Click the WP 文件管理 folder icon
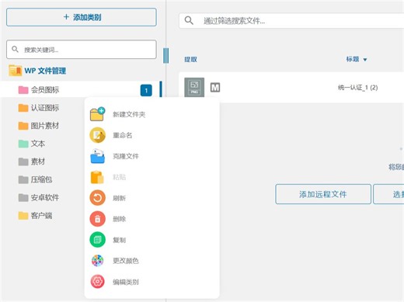The image size is (404, 302). click(15, 71)
